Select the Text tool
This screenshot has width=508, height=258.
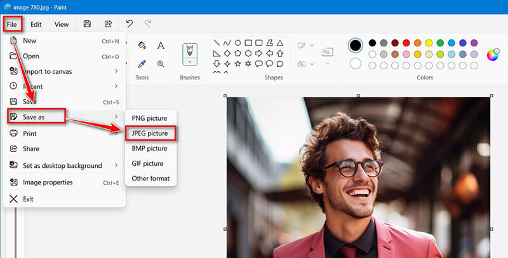[161, 45]
